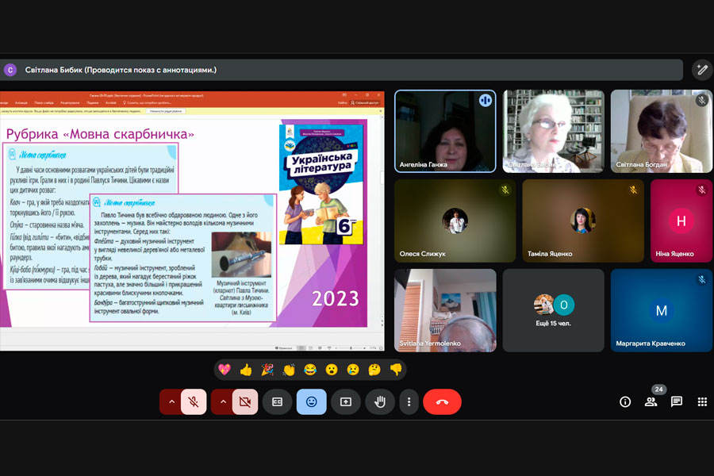Send surprised face reaction
714x476 pixels.
[x=332, y=370]
